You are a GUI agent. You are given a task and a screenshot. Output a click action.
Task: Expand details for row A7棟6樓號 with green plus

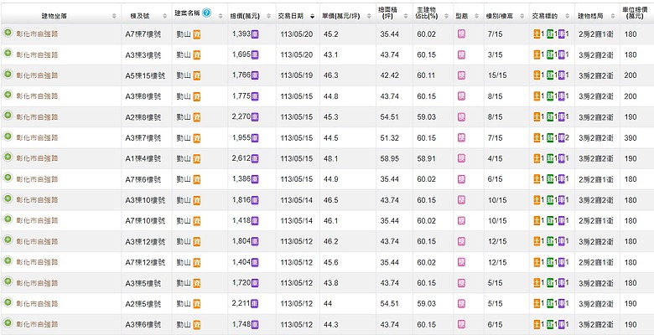point(8,178)
